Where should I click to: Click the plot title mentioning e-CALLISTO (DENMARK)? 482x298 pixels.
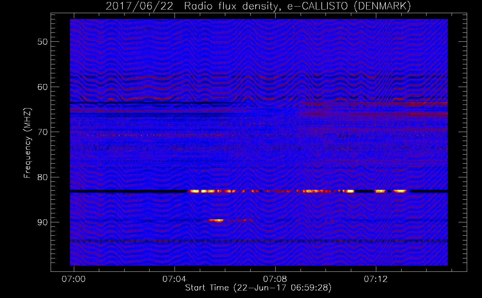tap(258, 6)
